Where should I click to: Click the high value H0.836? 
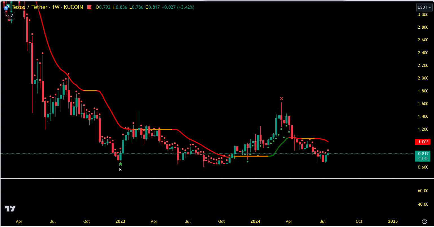pos(120,7)
